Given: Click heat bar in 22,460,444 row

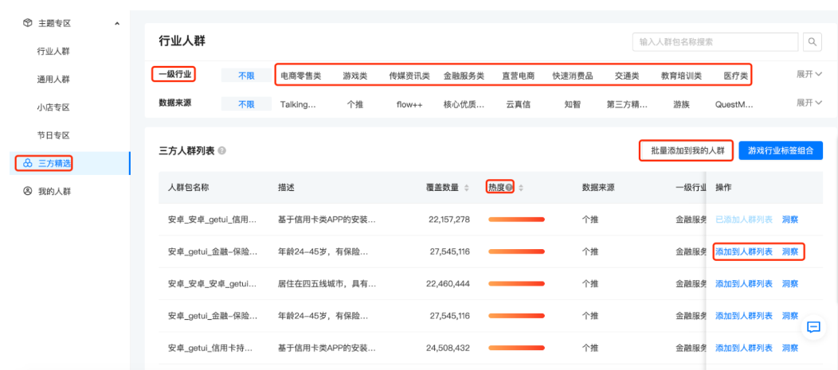Looking at the screenshot, I should (516, 283).
